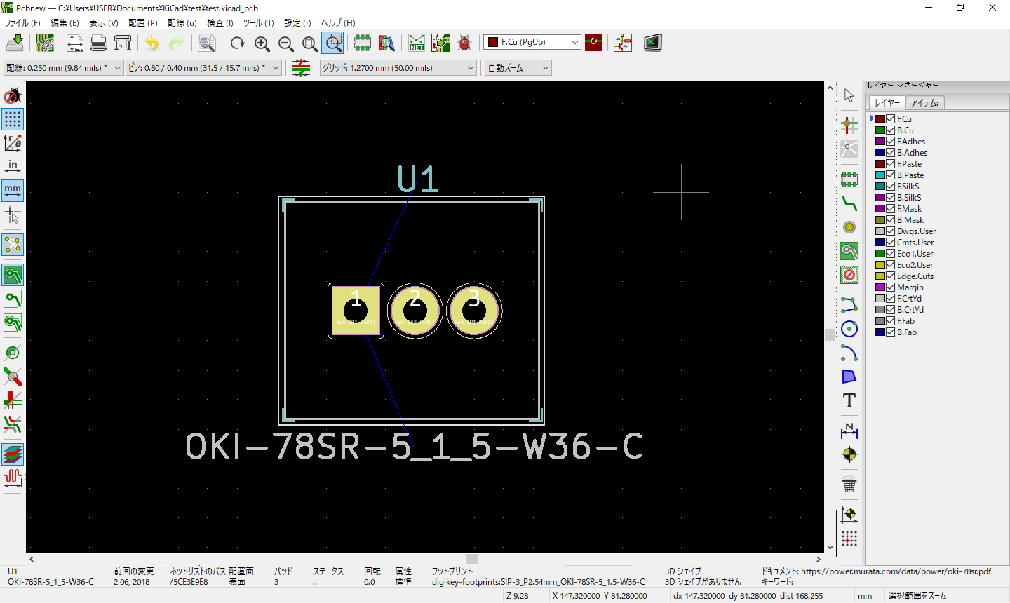Select the B.Fab layer name
Image resolution: width=1010 pixels, height=603 pixels.
pyautogui.click(x=907, y=332)
